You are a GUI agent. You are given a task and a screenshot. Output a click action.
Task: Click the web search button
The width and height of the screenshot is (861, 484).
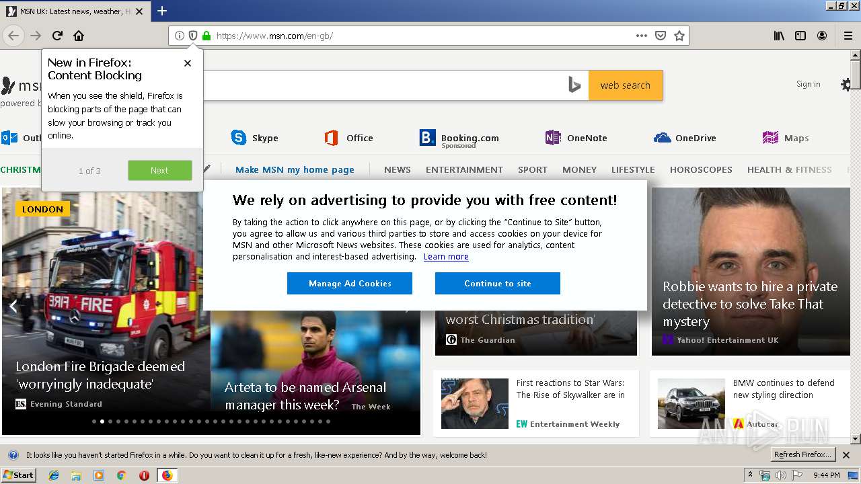pos(626,85)
